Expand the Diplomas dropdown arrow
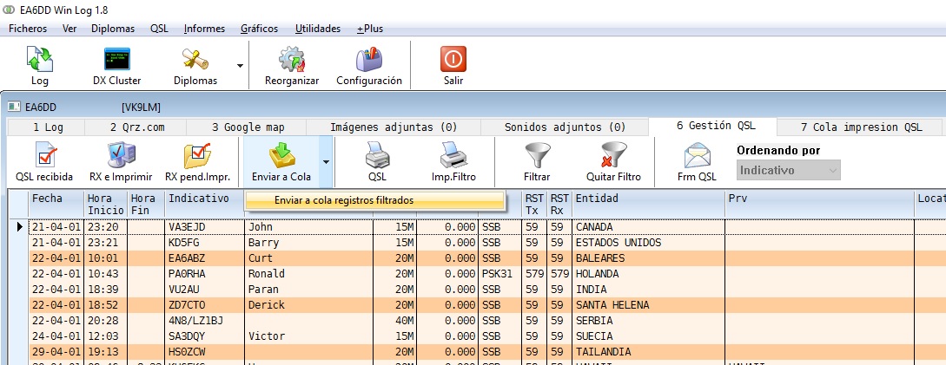The width and height of the screenshot is (946, 365). [239, 65]
